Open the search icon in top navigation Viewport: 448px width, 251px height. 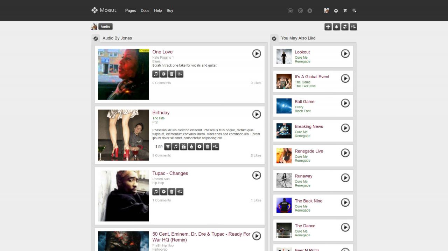pos(354,10)
